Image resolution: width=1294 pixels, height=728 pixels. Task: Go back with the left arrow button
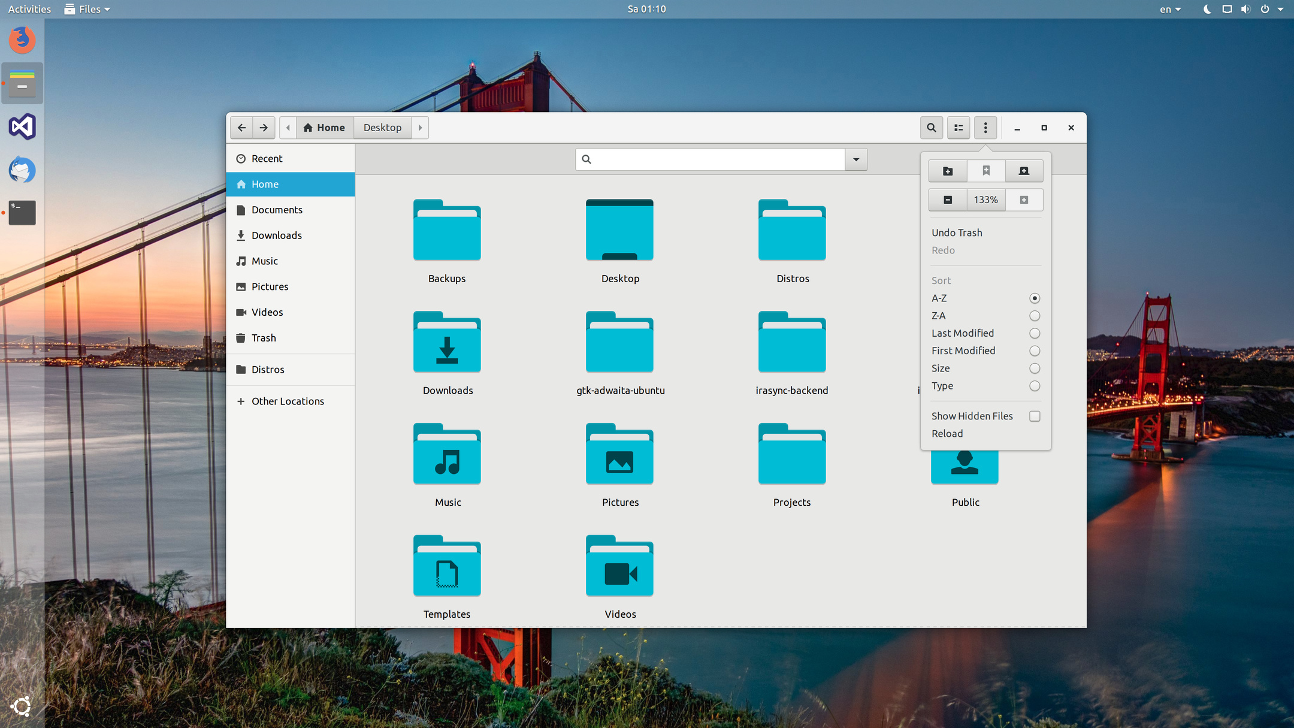pos(241,128)
